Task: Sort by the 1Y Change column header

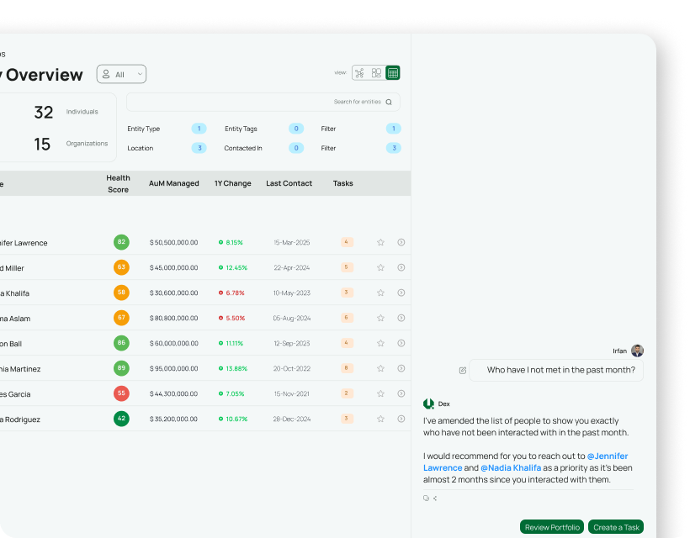Action: (x=233, y=183)
